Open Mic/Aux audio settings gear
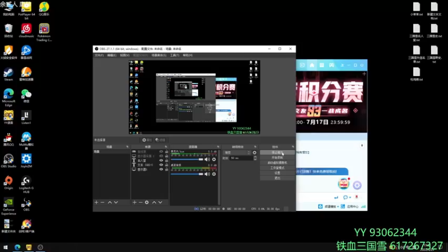 (x=214, y=160)
